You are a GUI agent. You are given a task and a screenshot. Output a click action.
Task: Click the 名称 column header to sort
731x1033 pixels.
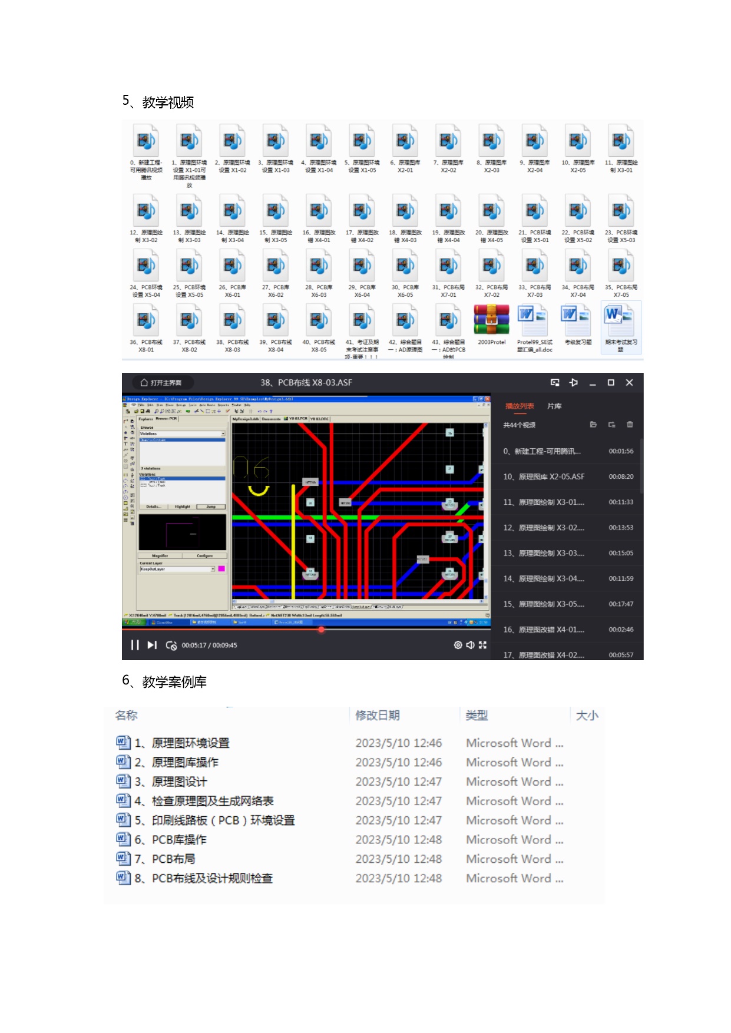tap(127, 716)
